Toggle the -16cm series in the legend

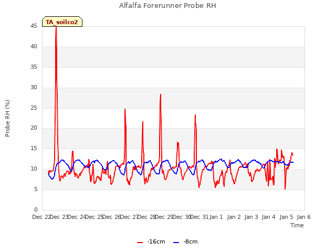point(151,242)
